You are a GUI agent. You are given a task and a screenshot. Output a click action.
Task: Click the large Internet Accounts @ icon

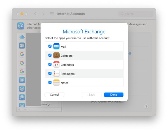tap(20, 26)
